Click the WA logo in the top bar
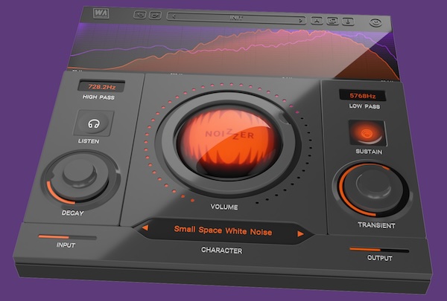The width and height of the screenshot is (447, 301). tap(101, 13)
